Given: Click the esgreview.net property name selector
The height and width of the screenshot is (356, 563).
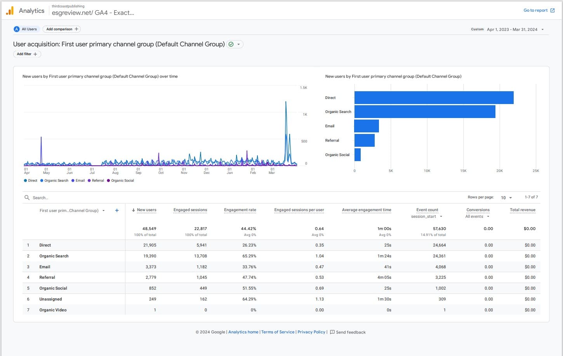Looking at the screenshot, I should 93,13.
